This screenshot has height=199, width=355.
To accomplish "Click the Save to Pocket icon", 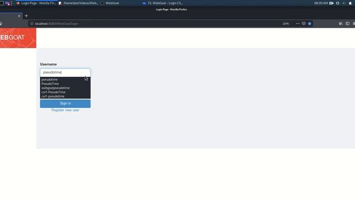I will click(x=303, y=24).
